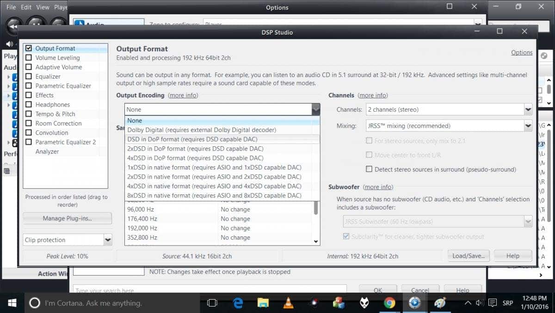Click the speaker volume icon in Media Center
Screen dimensions: 555x313
9,44
